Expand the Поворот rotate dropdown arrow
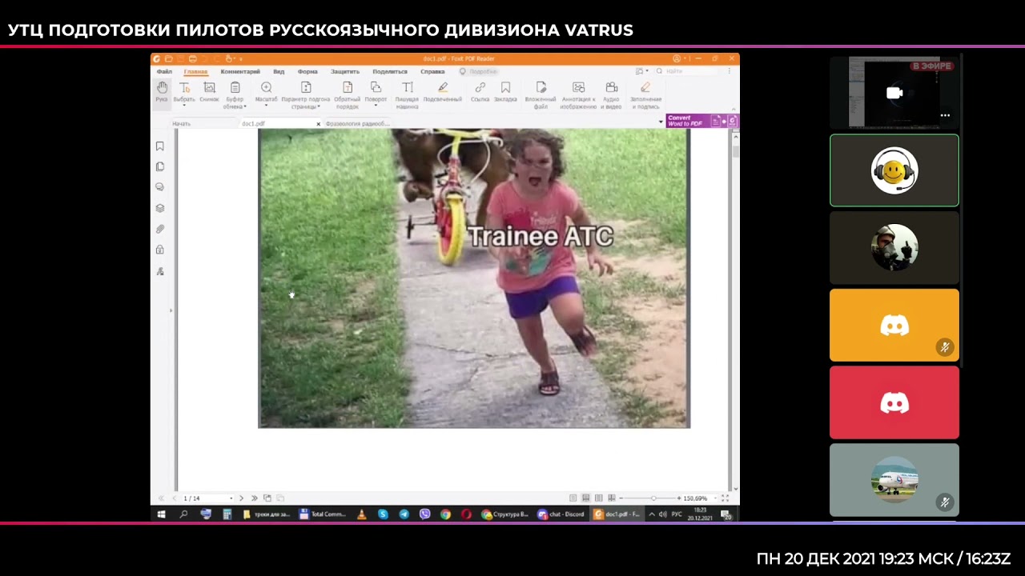Viewport: 1025px width, 576px height. coord(376,106)
